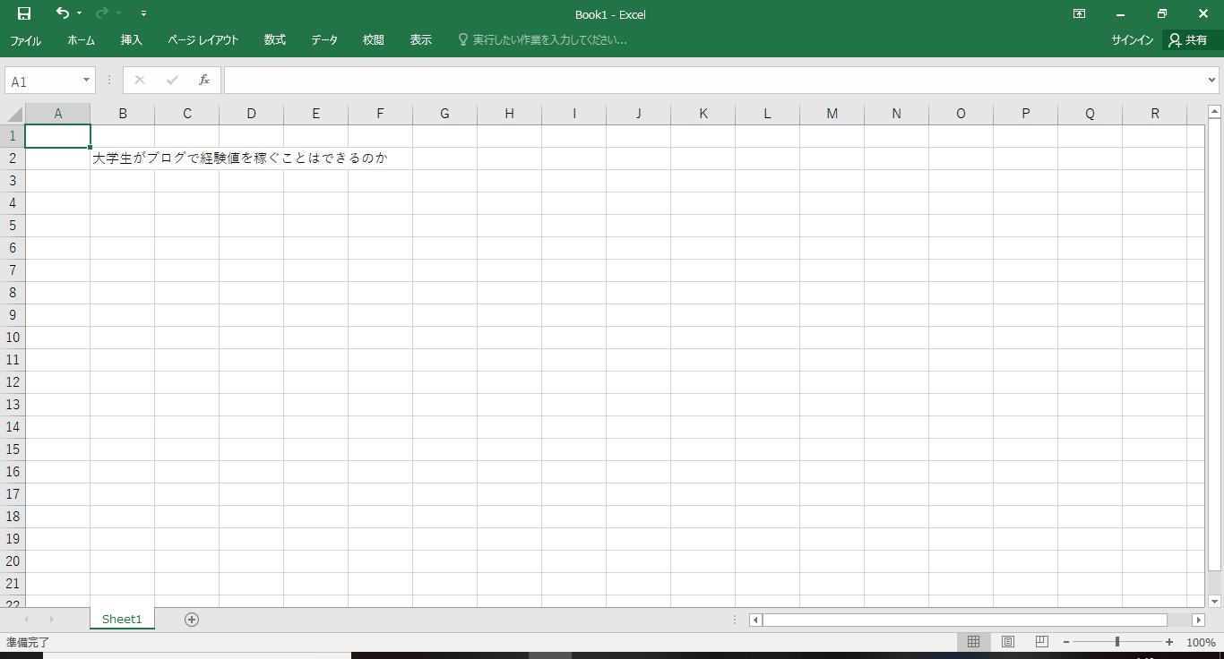The width and height of the screenshot is (1224, 659).
Task: Open the ファイル menu tab
Action: 25,40
